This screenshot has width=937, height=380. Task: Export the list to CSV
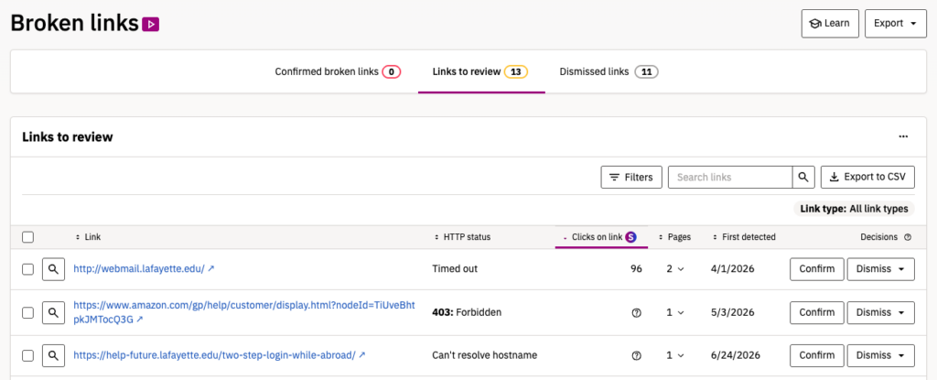[x=867, y=177]
